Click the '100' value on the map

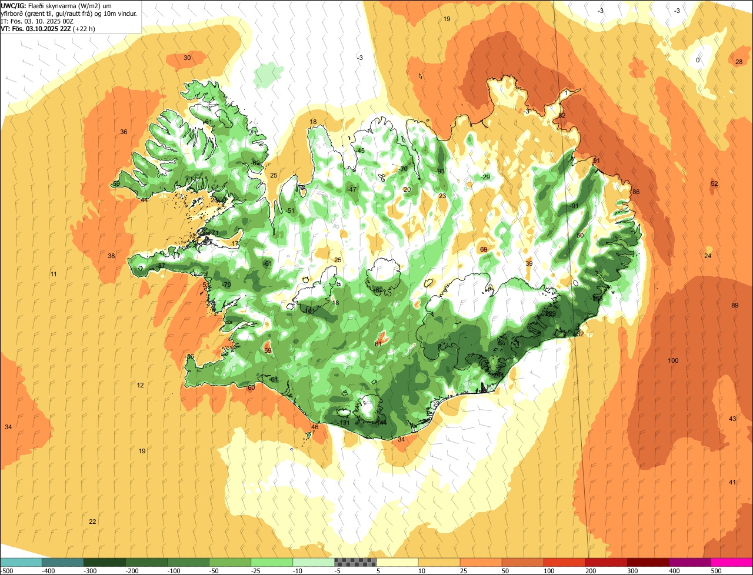pyautogui.click(x=673, y=360)
